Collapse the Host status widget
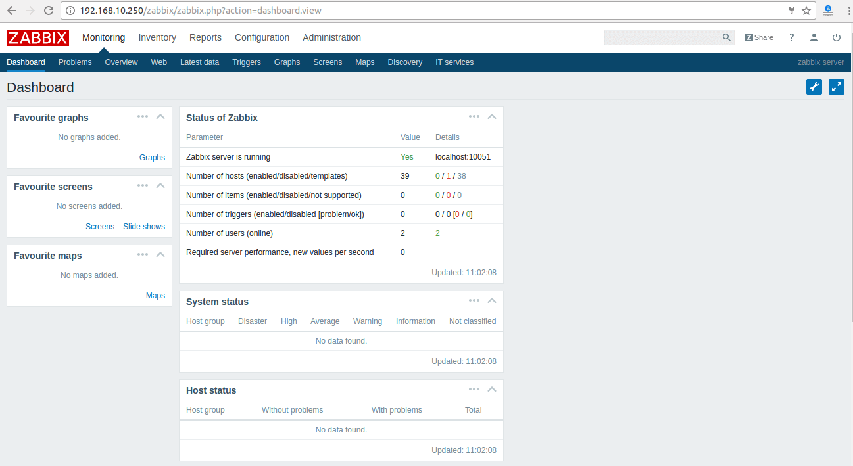853x466 pixels. [491, 390]
